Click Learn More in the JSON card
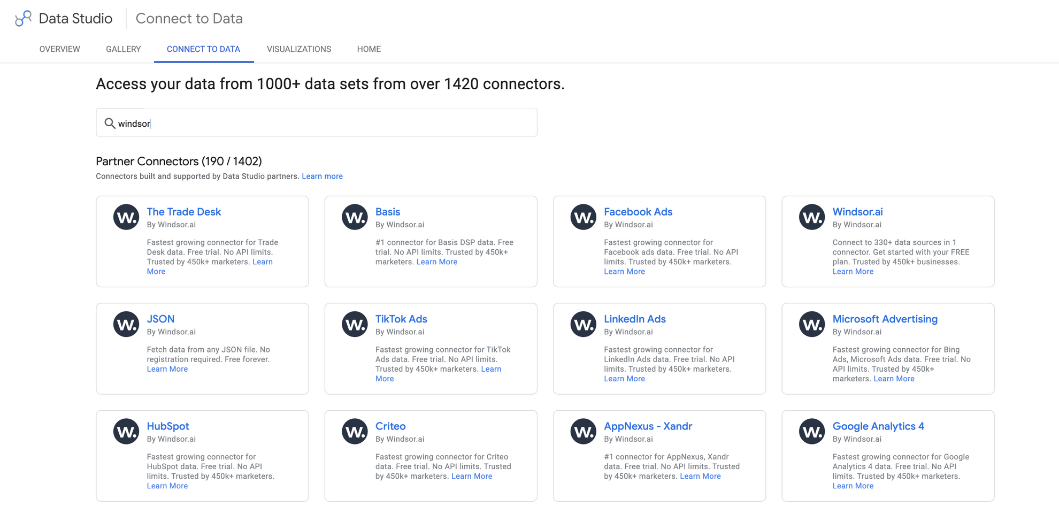The image size is (1059, 514). pos(167,369)
